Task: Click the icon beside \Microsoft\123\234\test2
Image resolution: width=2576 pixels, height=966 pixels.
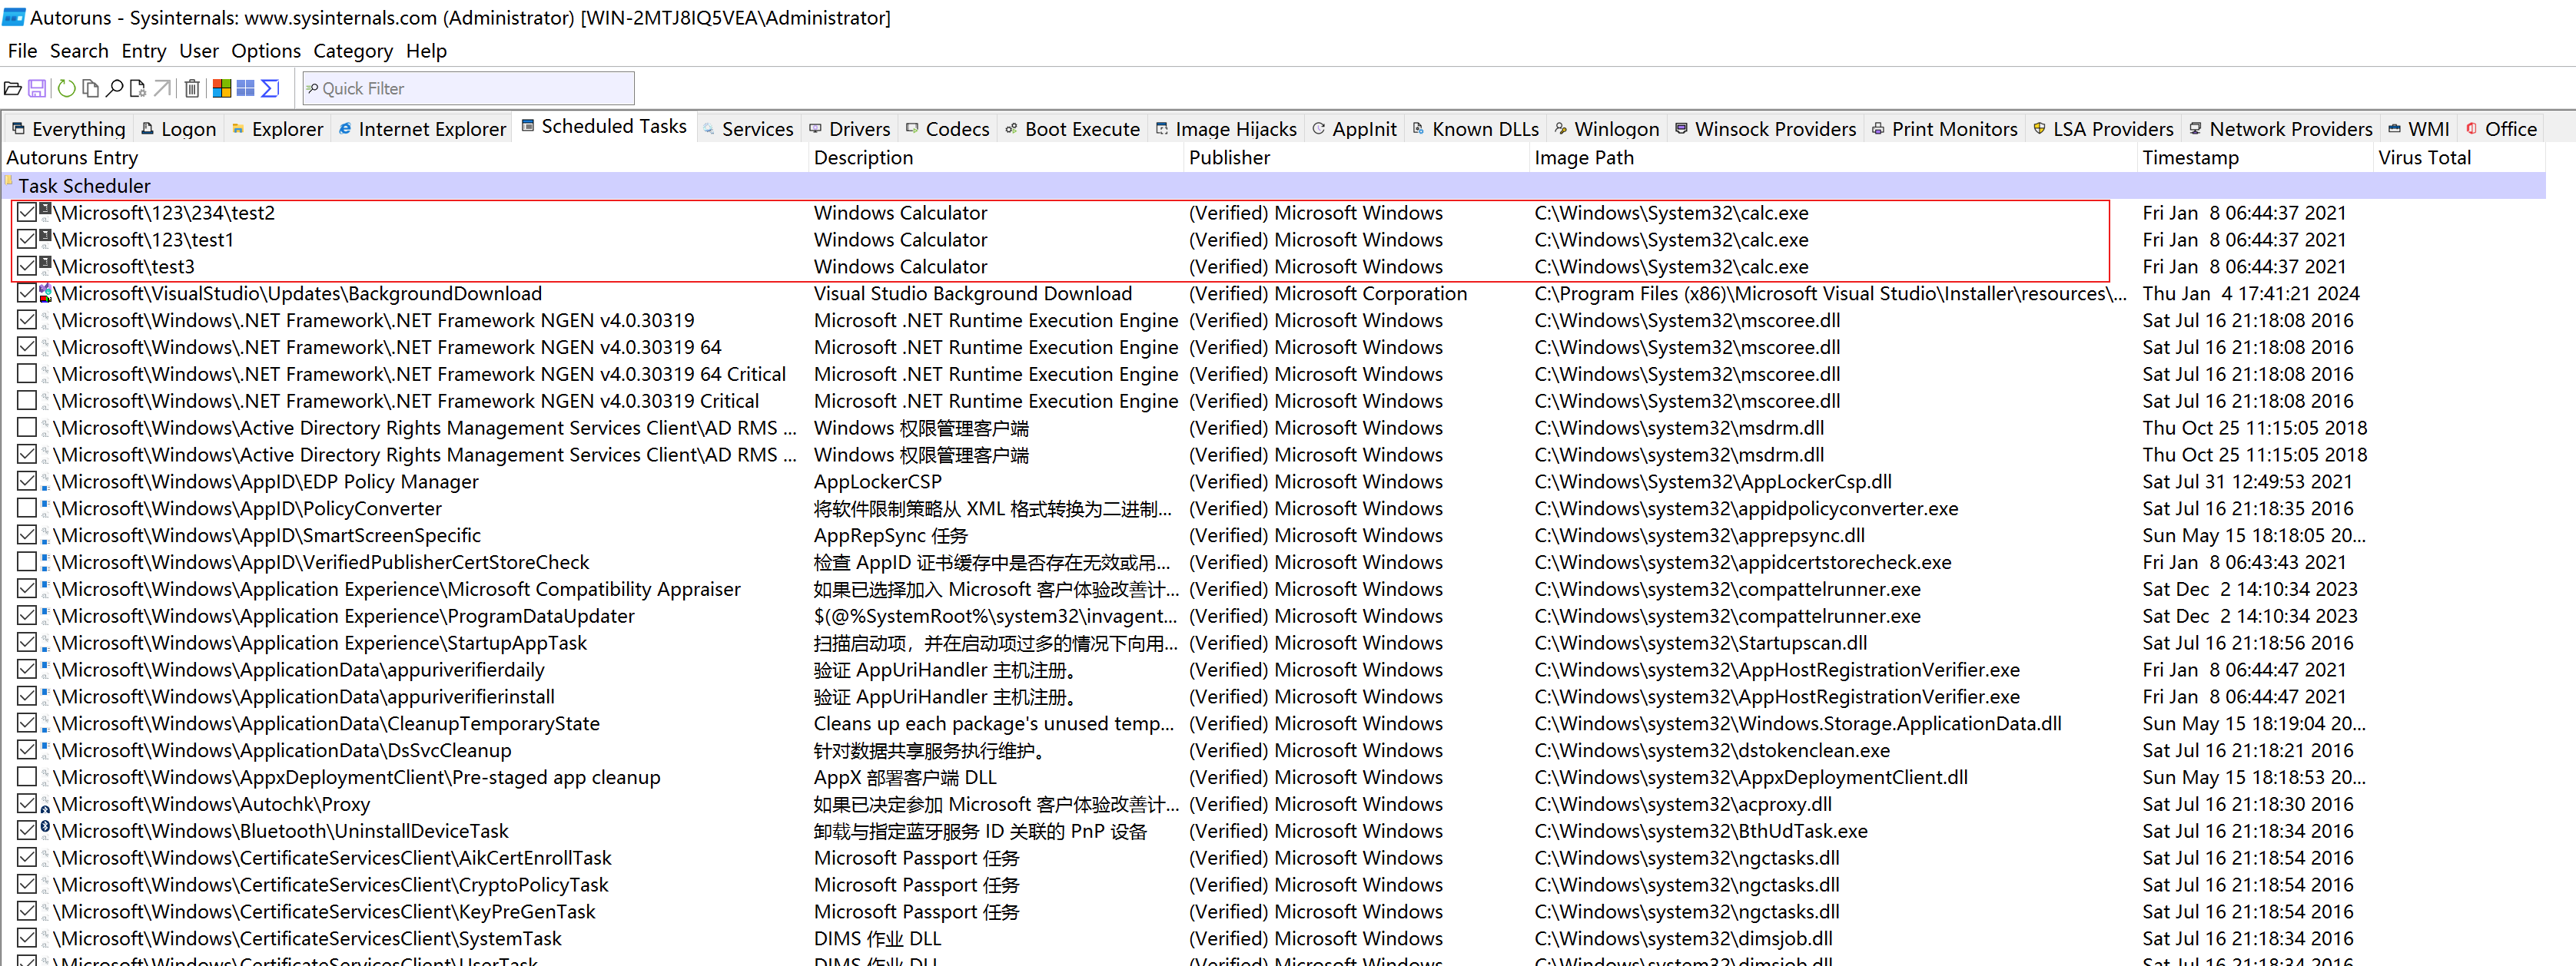Action: point(45,210)
